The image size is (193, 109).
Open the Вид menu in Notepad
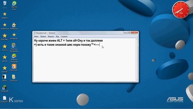pos(57,36)
